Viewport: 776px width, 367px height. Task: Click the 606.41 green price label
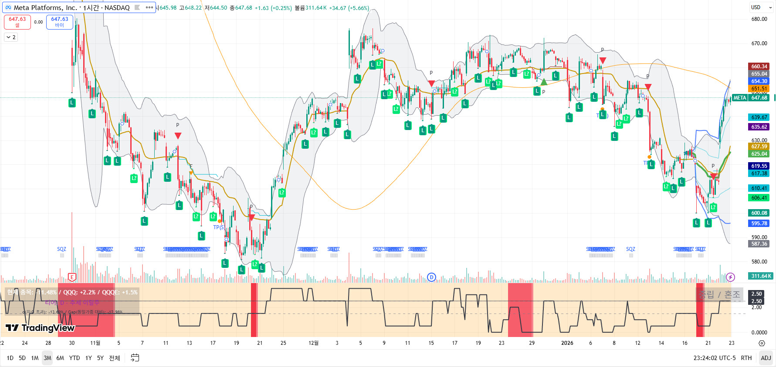click(x=759, y=198)
